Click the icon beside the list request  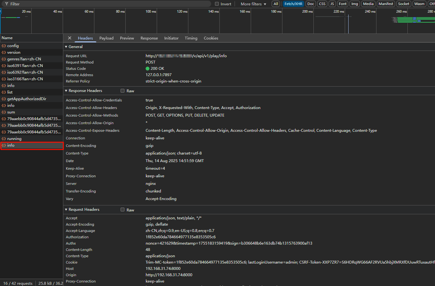tap(4, 92)
